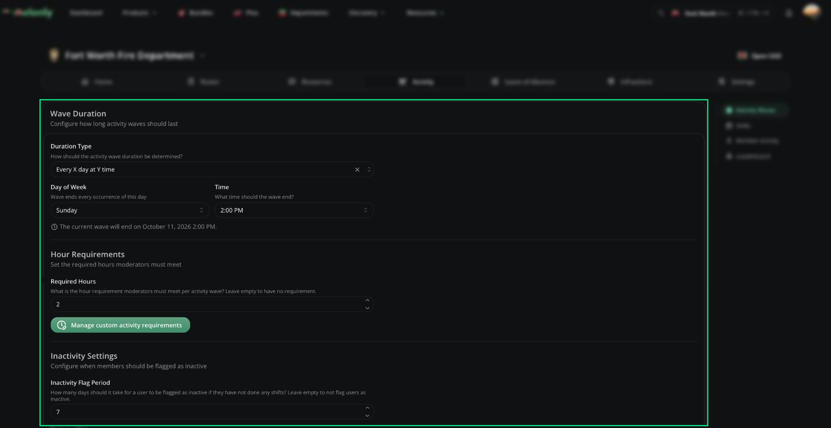Decrease Inactivity Flag Period with down arrow

click(x=367, y=416)
